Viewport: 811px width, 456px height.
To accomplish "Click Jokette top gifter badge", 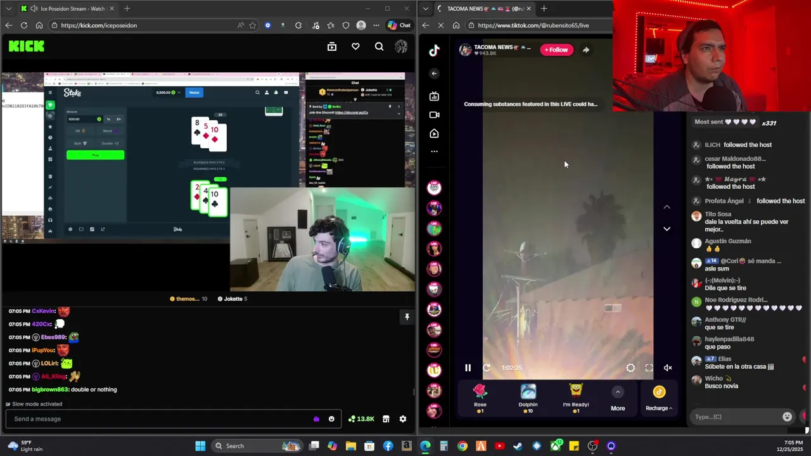I will [233, 299].
